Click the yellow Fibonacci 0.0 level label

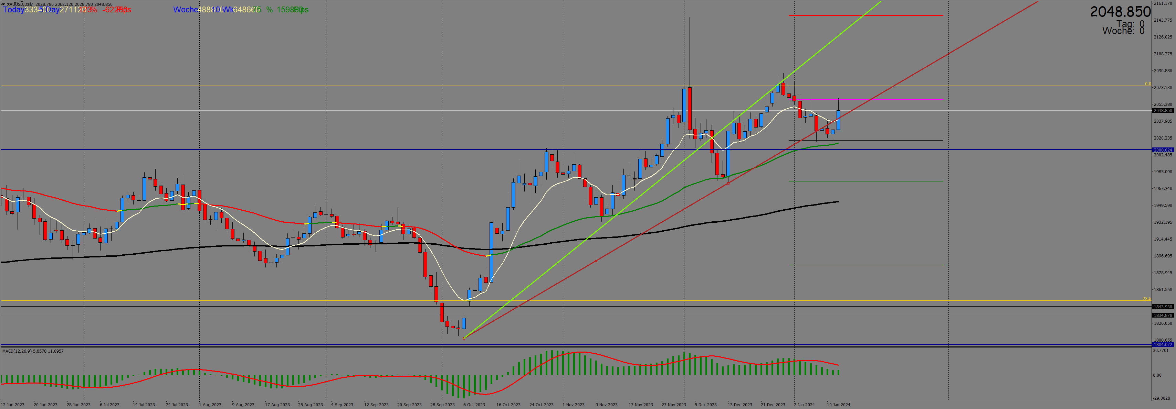point(1148,84)
